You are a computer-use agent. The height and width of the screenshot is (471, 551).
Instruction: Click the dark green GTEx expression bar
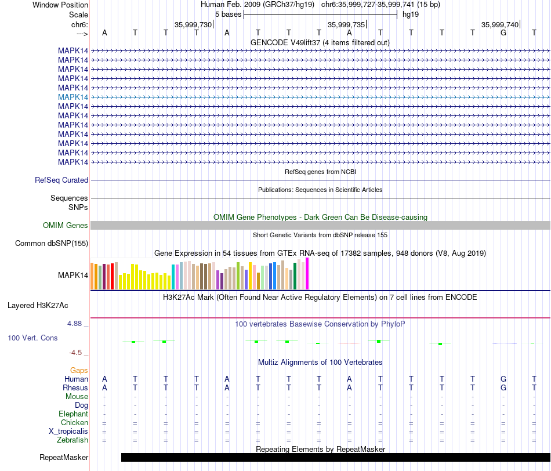click(295, 276)
